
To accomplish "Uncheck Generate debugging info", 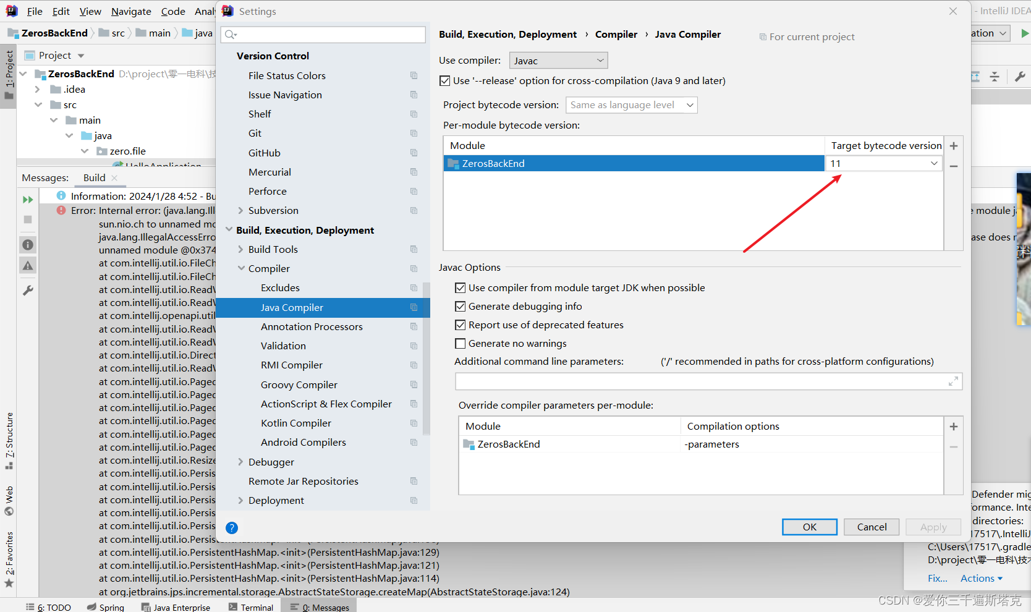I will click(x=460, y=306).
